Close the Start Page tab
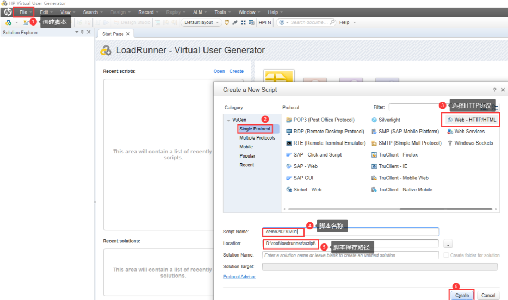 point(128,34)
